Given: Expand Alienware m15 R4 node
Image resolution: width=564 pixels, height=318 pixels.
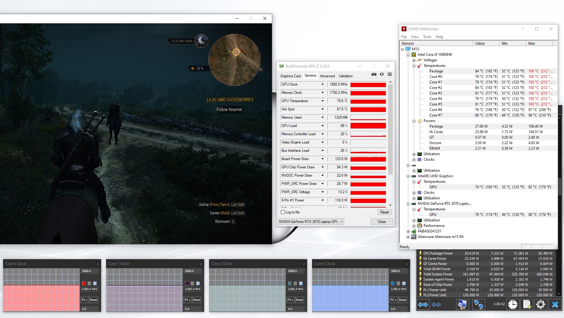Looking at the screenshot, I should (x=408, y=237).
